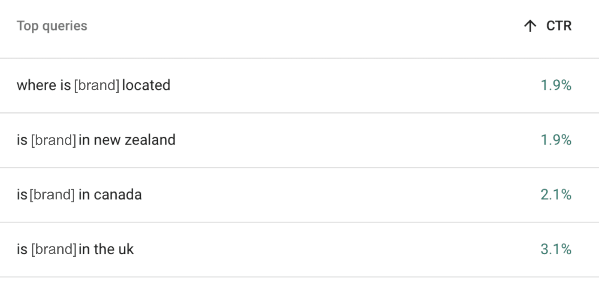Image resolution: width=602 pixels, height=289 pixels.
Task: Sort the table by the CTR header
Action: point(559,26)
